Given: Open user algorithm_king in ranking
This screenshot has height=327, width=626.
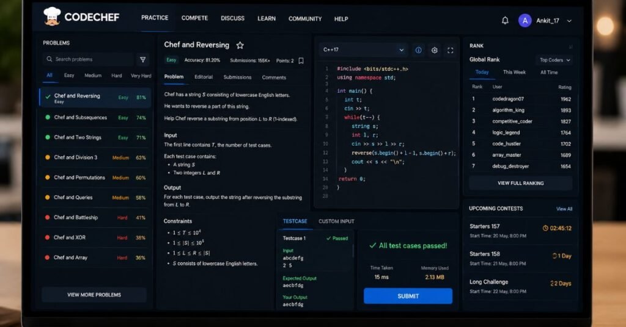Looking at the screenshot, I should [x=508, y=110].
